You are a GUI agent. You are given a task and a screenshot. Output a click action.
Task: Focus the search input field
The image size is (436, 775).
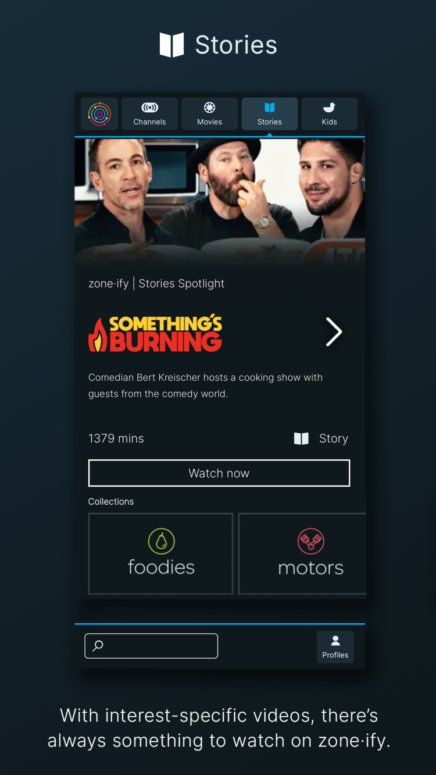pos(151,646)
